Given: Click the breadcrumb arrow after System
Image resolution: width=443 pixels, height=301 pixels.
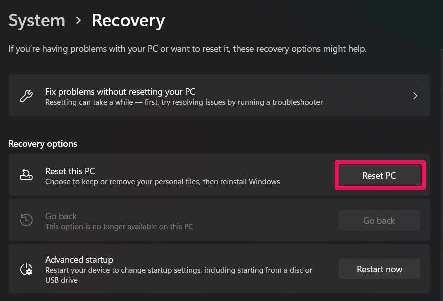Looking at the screenshot, I should 78,21.
